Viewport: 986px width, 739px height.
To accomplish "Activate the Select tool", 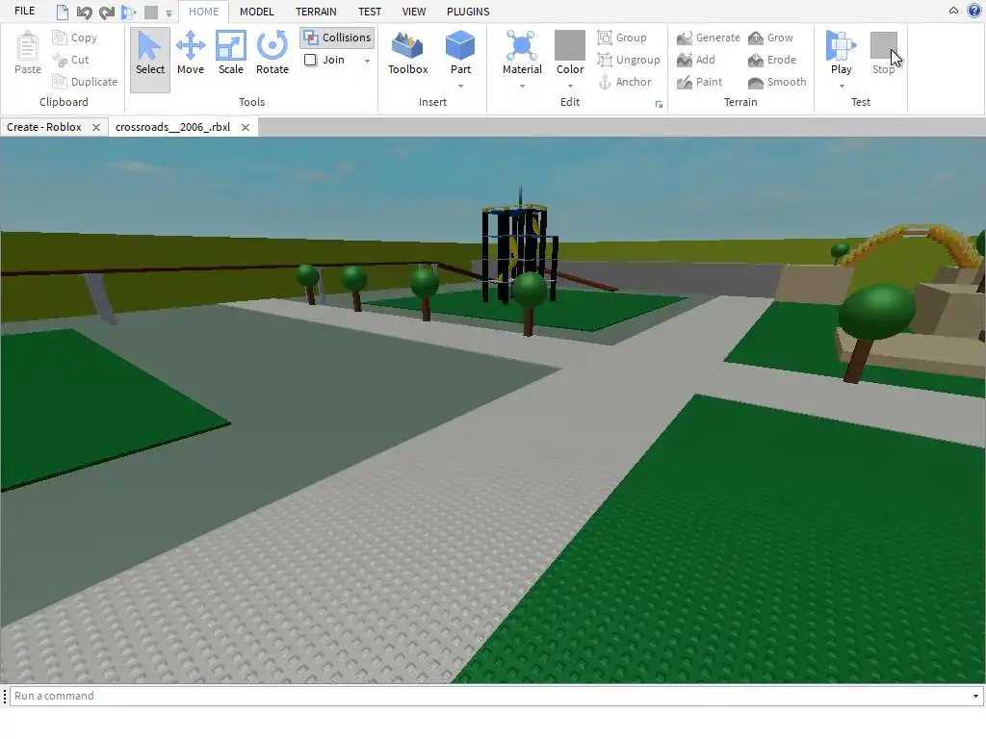I will point(149,54).
